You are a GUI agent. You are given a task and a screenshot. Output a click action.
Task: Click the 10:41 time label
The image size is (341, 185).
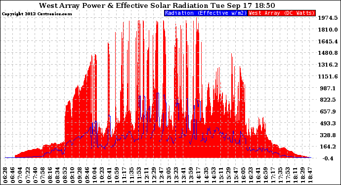(109, 175)
